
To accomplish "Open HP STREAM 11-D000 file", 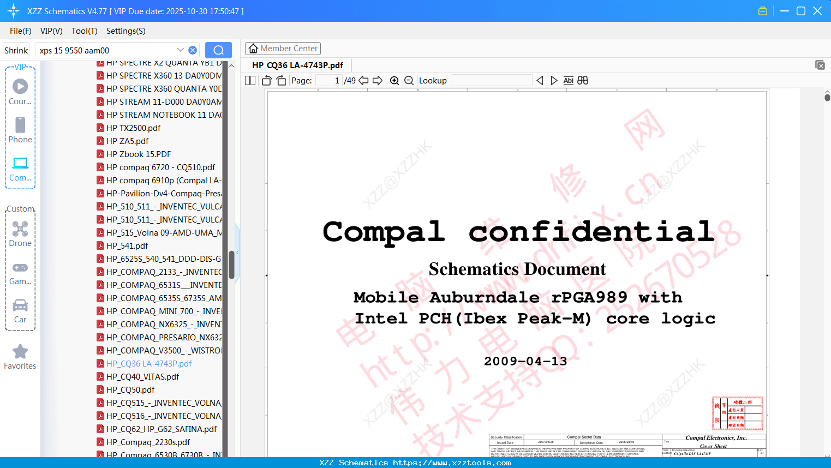I will 159,102.
